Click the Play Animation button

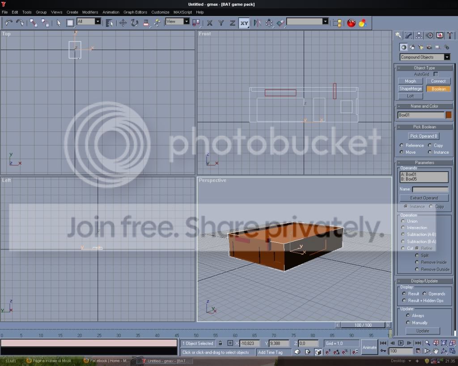[401, 343]
